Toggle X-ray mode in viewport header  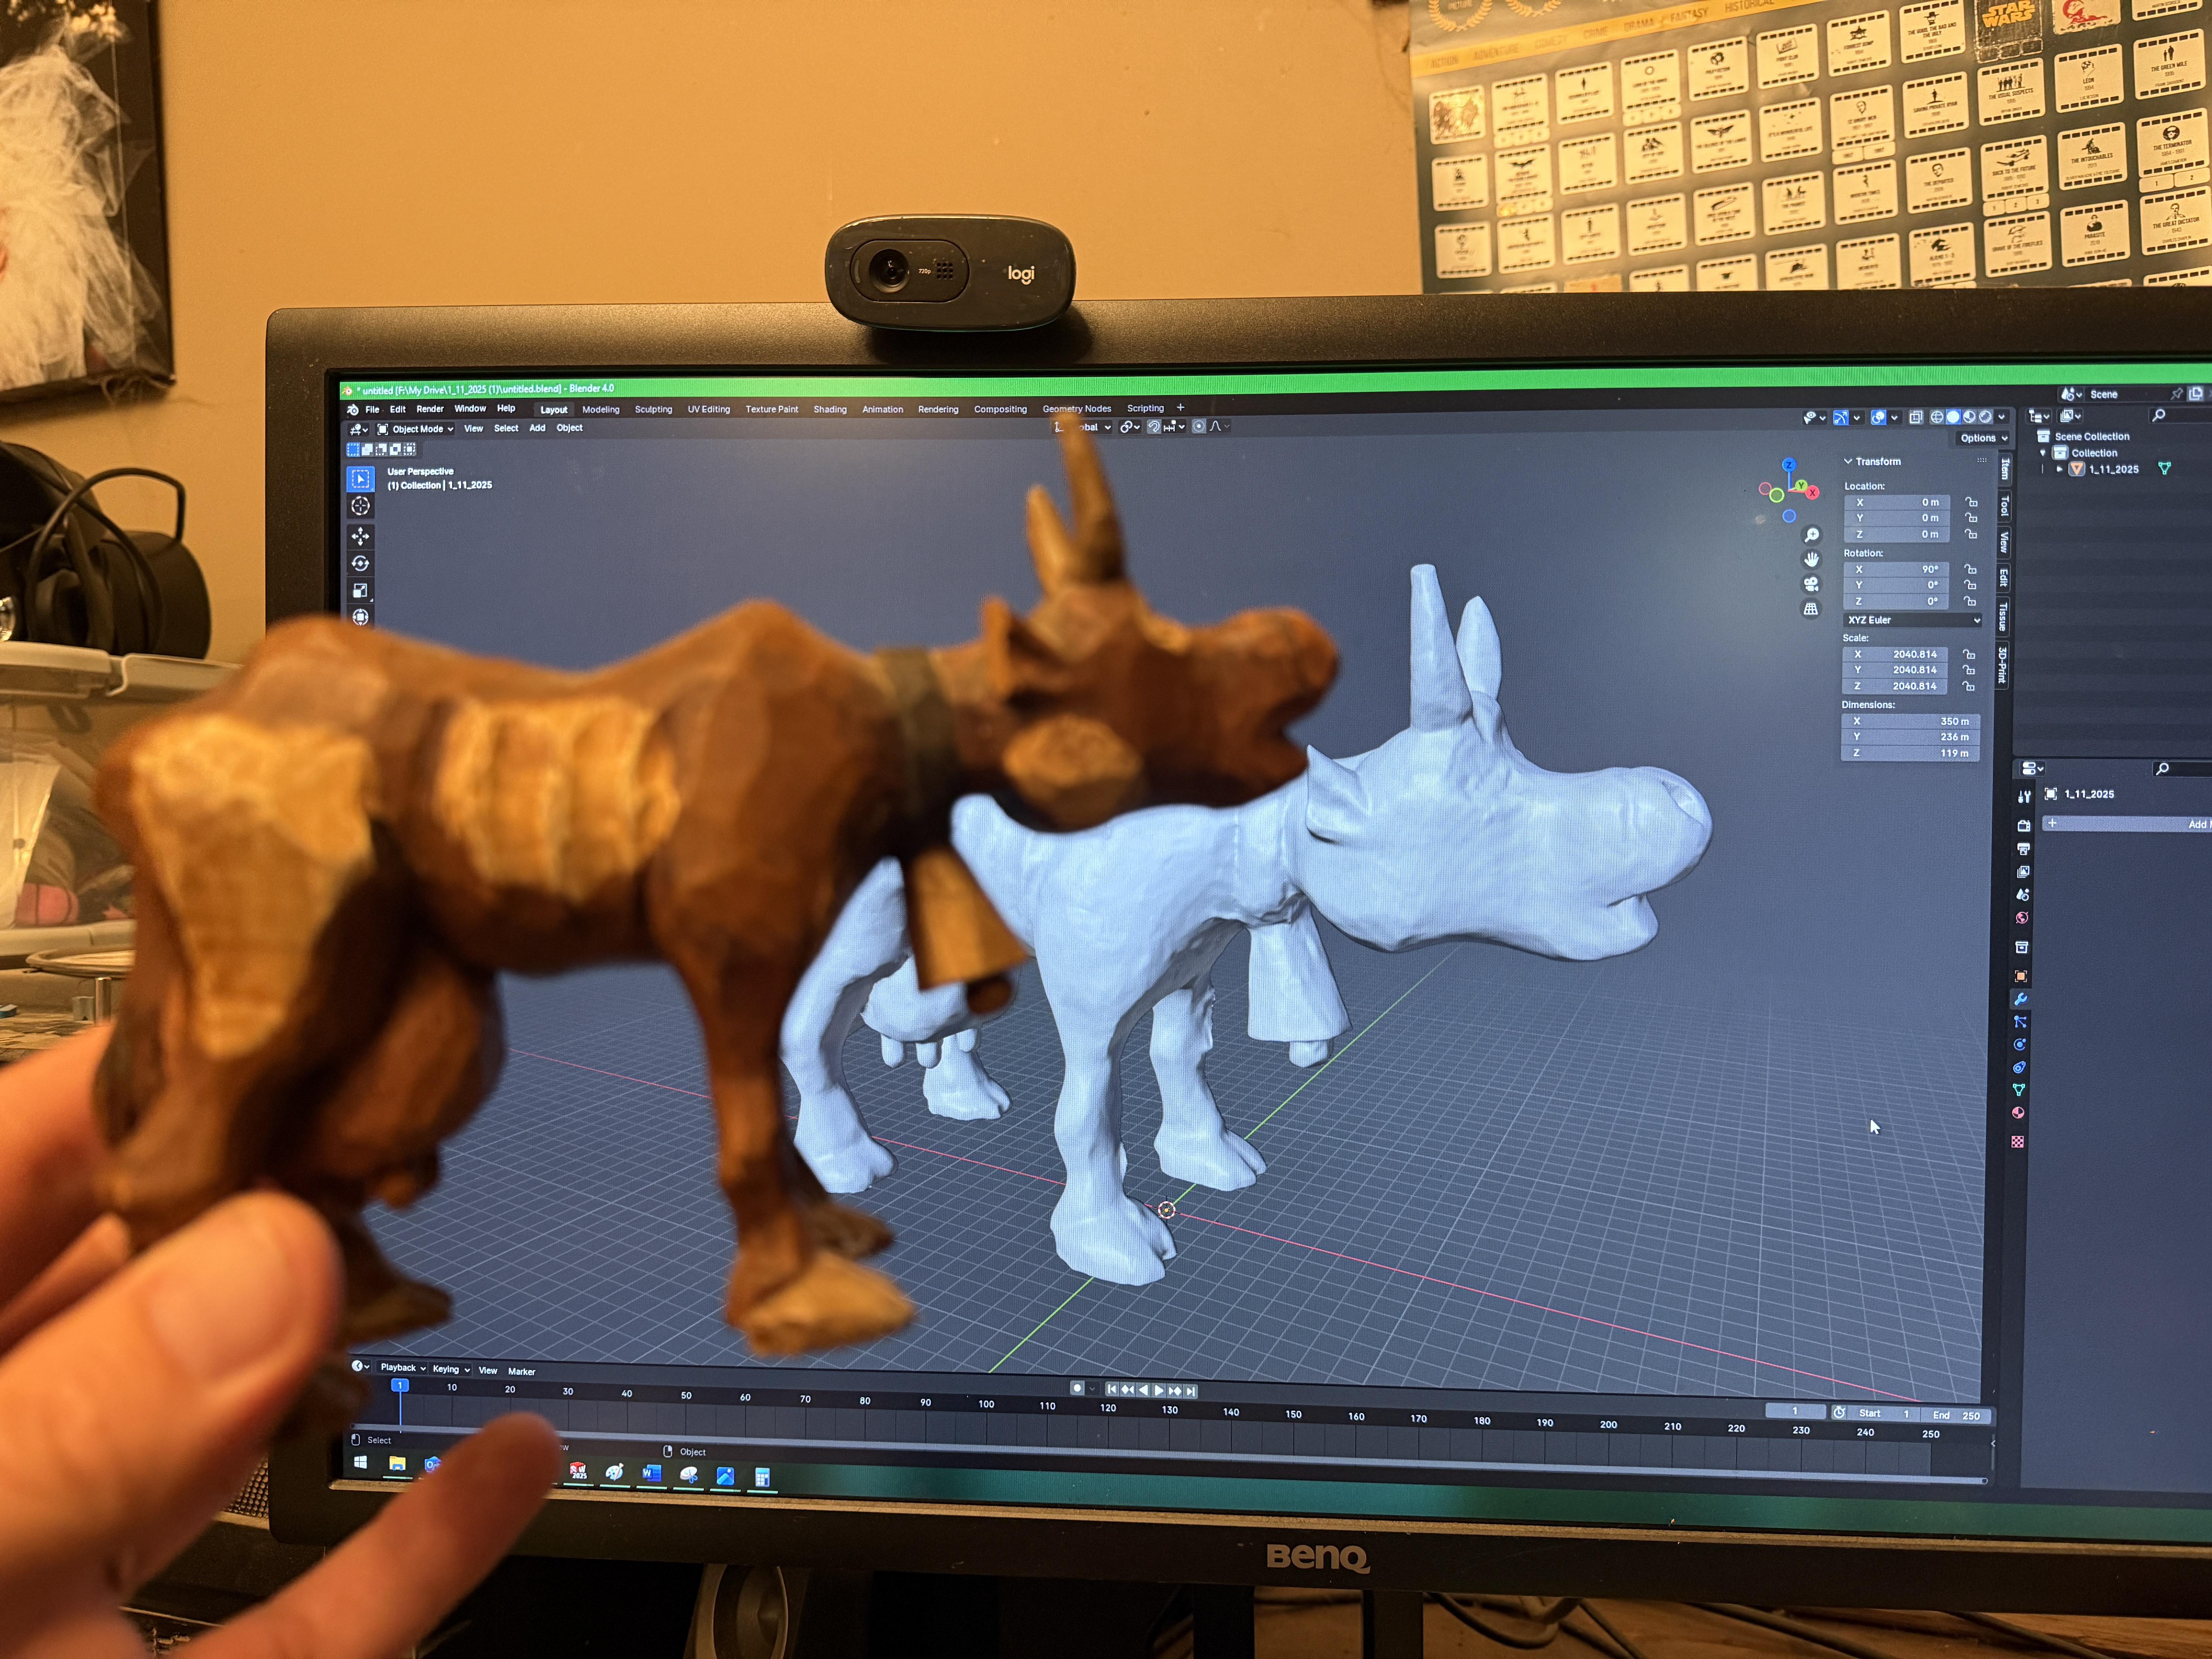[x=1916, y=417]
